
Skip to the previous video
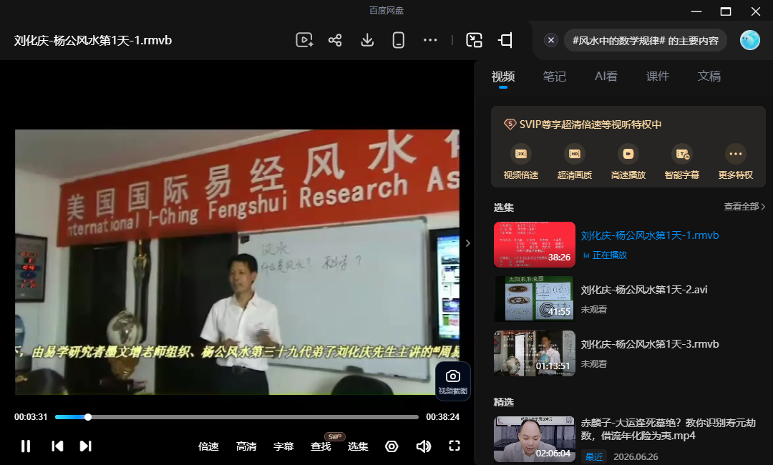pyautogui.click(x=57, y=446)
